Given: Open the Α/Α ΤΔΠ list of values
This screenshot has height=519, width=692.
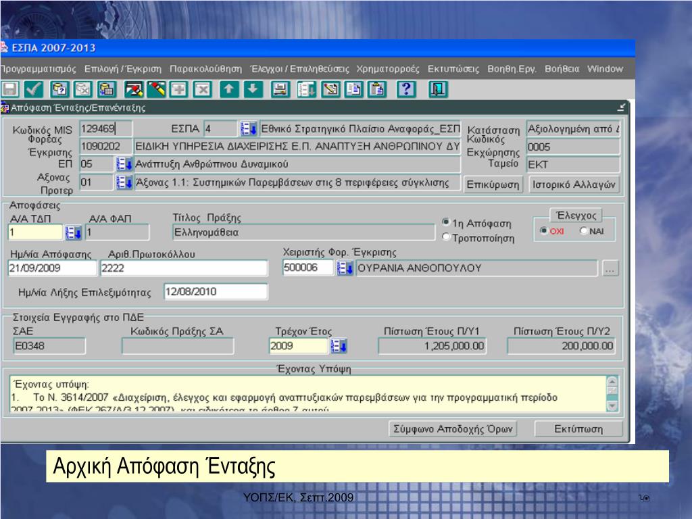Looking at the screenshot, I should [x=73, y=232].
